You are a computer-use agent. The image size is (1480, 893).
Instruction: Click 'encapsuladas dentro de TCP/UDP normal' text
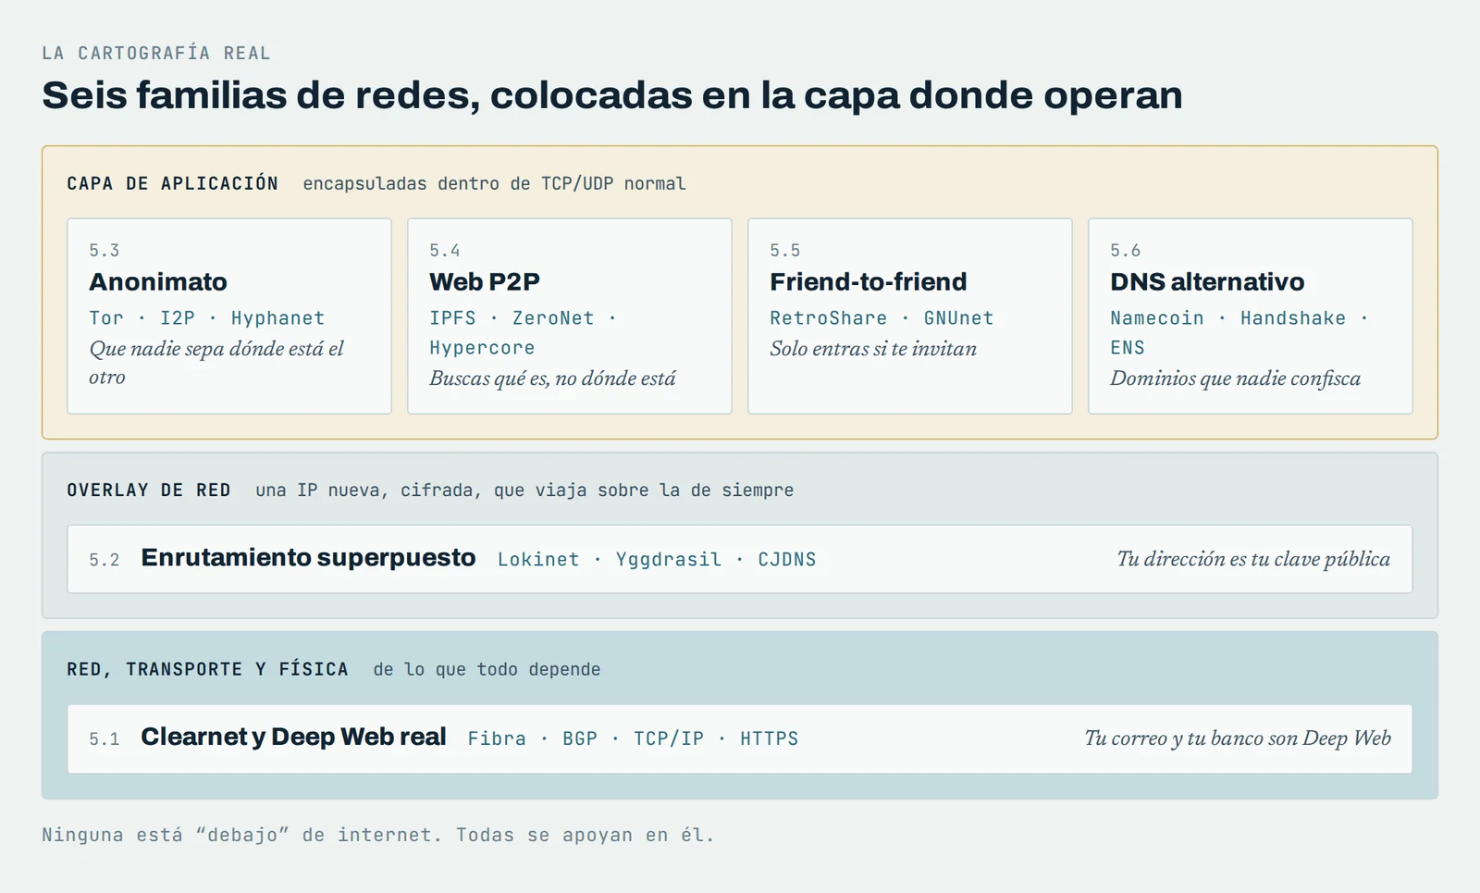(x=495, y=183)
